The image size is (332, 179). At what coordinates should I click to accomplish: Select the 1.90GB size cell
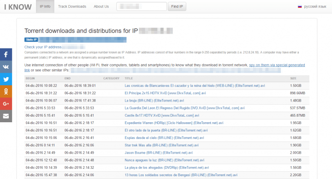[x=296, y=145]
